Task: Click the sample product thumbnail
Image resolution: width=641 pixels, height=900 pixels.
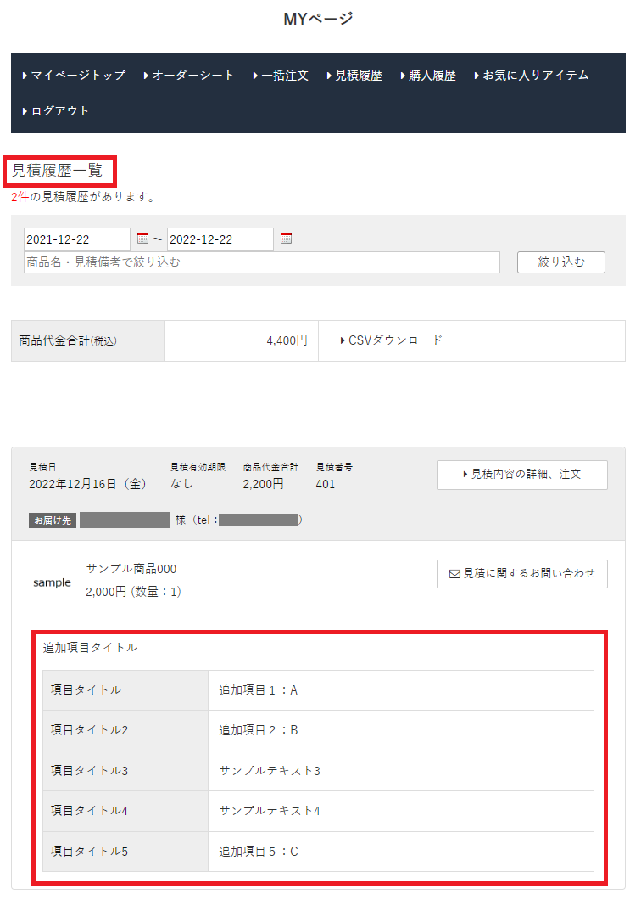Action: tap(53, 582)
